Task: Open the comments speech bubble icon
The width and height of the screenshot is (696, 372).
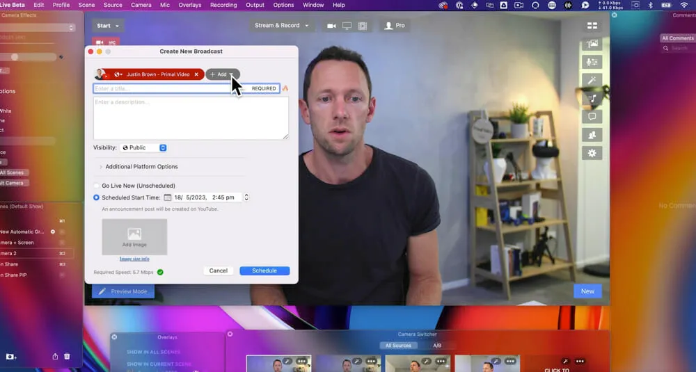Action: [x=592, y=117]
